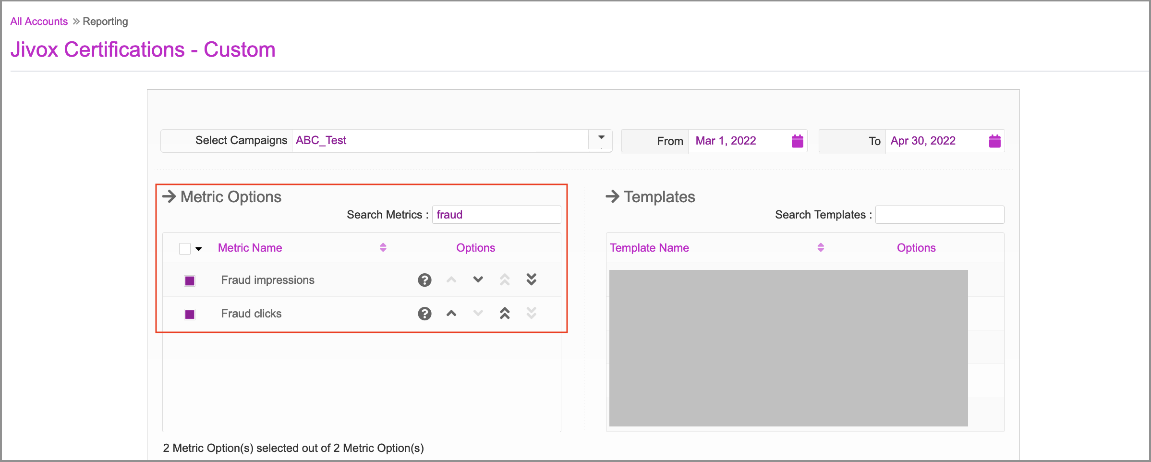Expand the Select Campaigns dropdown arrow
Image resolution: width=1151 pixels, height=462 pixels.
(601, 138)
